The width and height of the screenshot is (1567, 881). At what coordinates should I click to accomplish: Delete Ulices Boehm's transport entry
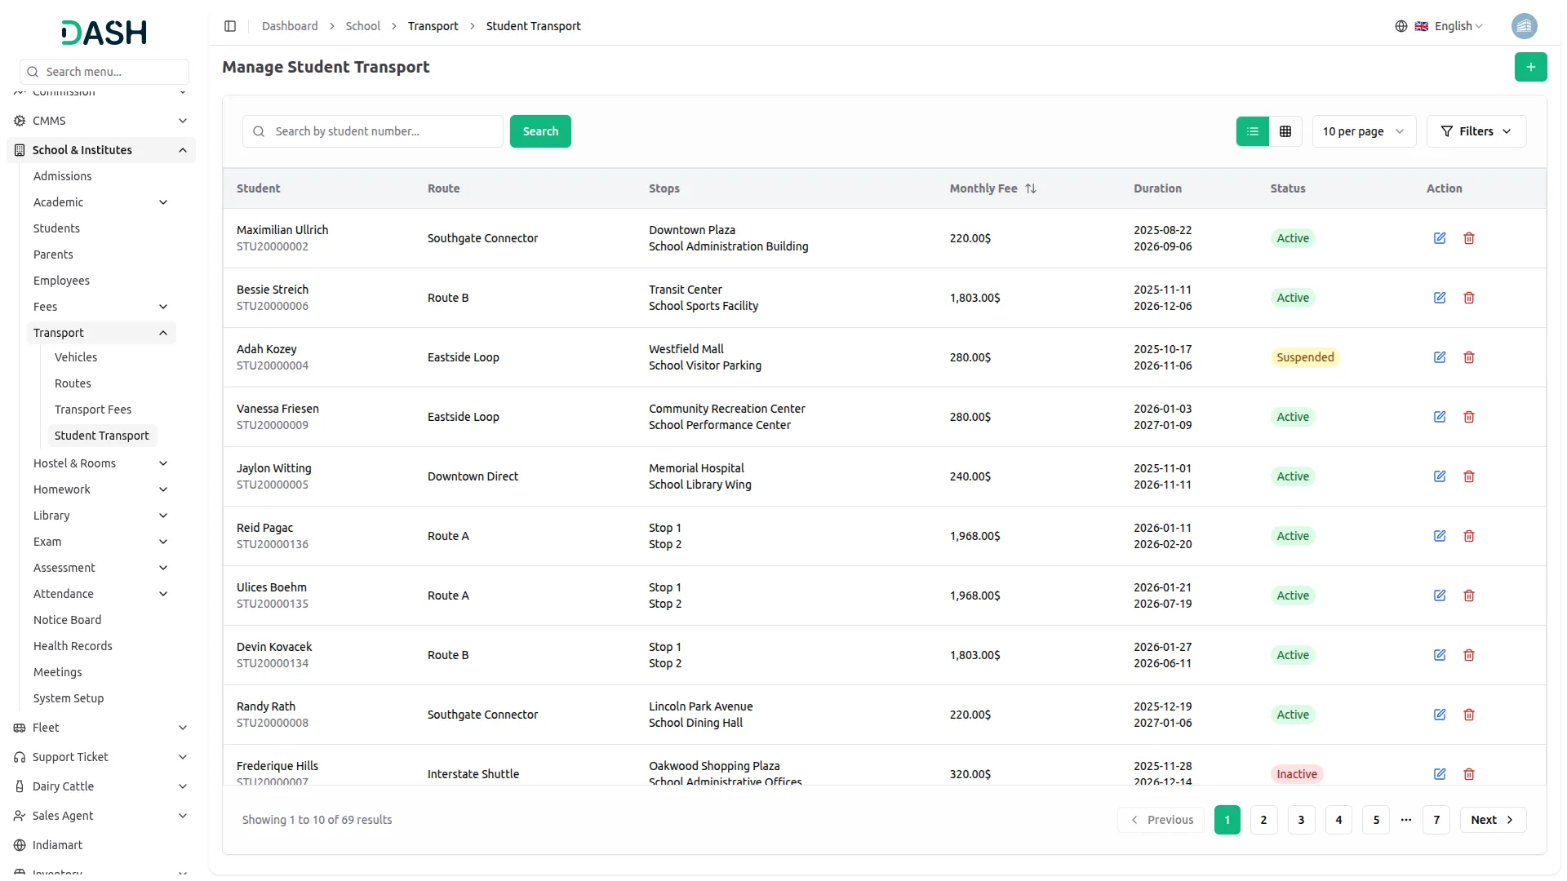[x=1468, y=595]
